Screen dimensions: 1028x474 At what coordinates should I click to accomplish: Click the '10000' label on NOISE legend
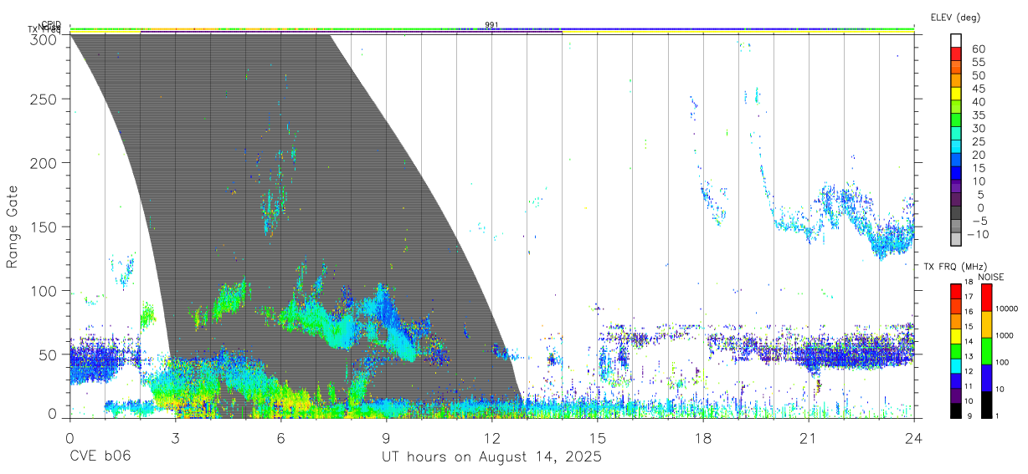coord(1008,309)
